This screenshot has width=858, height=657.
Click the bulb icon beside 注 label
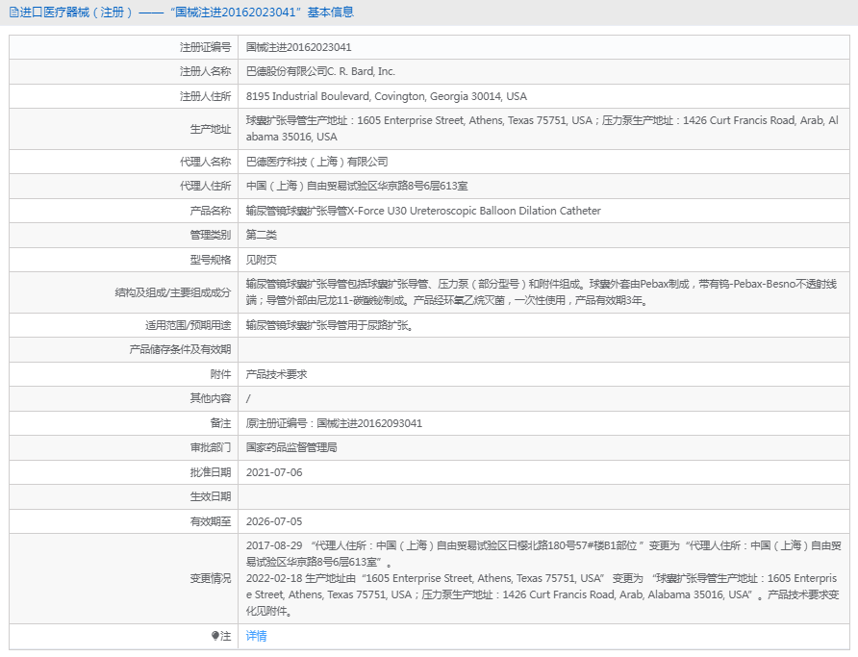(x=215, y=636)
